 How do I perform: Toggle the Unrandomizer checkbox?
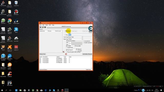(84, 41)
